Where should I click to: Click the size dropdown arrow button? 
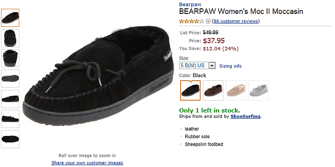[x=212, y=65]
